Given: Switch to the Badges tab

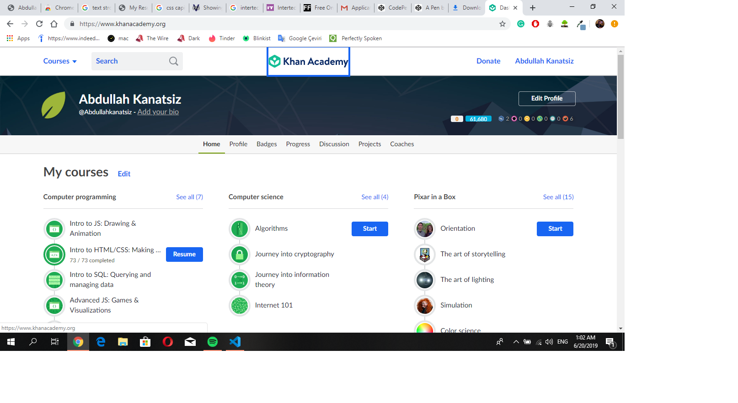Looking at the screenshot, I should tap(267, 144).
